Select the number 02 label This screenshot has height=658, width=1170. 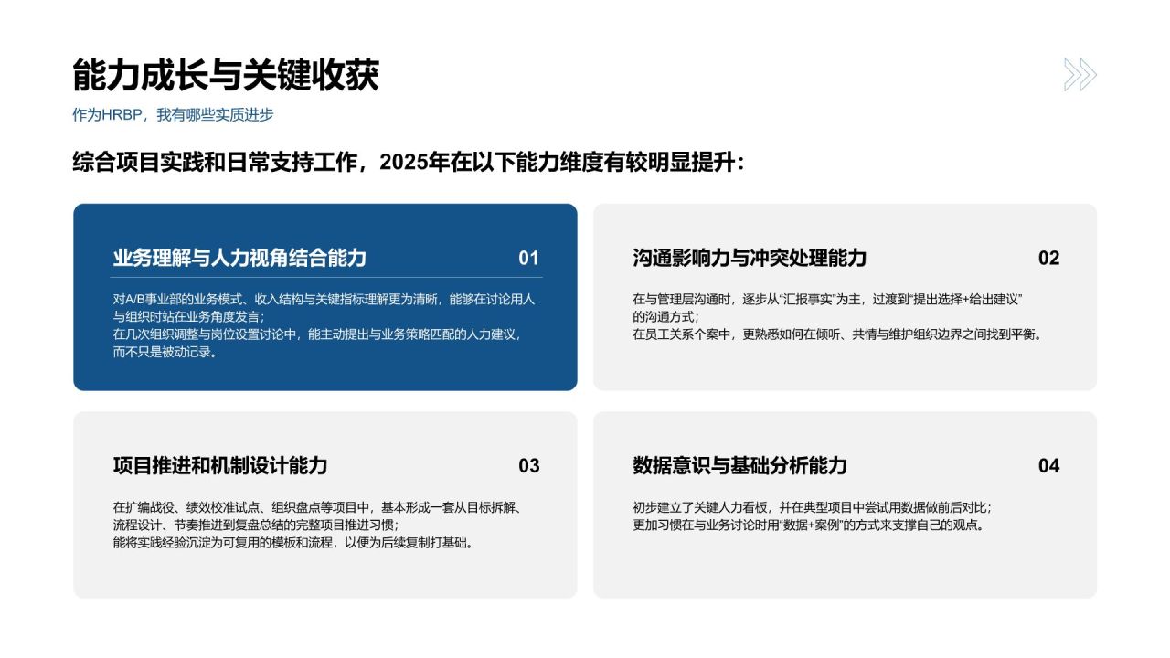pos(1048,258)
